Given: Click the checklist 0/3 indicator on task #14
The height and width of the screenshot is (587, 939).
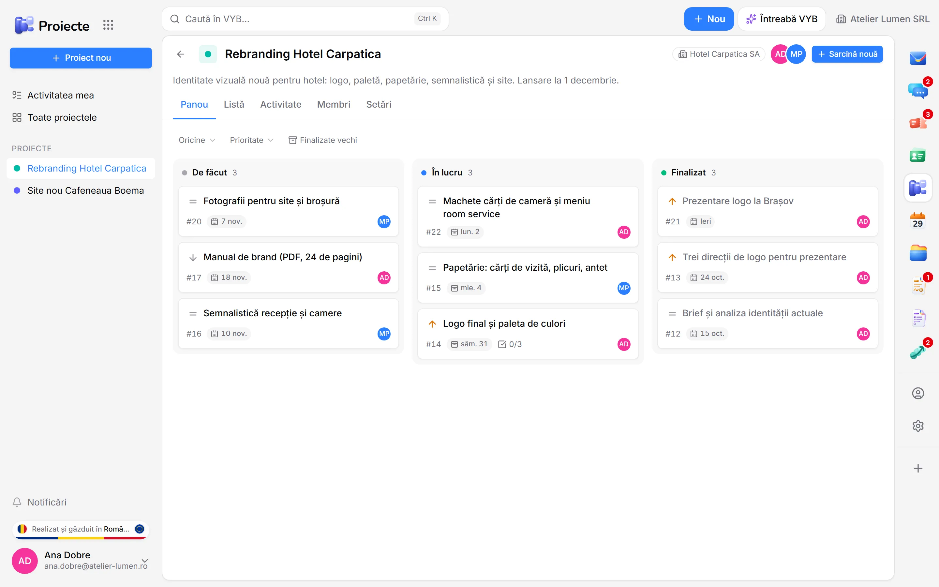Looking at the screenshot, I should (510, 344).
